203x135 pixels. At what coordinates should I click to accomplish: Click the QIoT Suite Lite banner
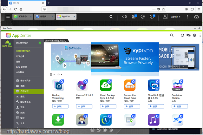[x=71, y=57]
